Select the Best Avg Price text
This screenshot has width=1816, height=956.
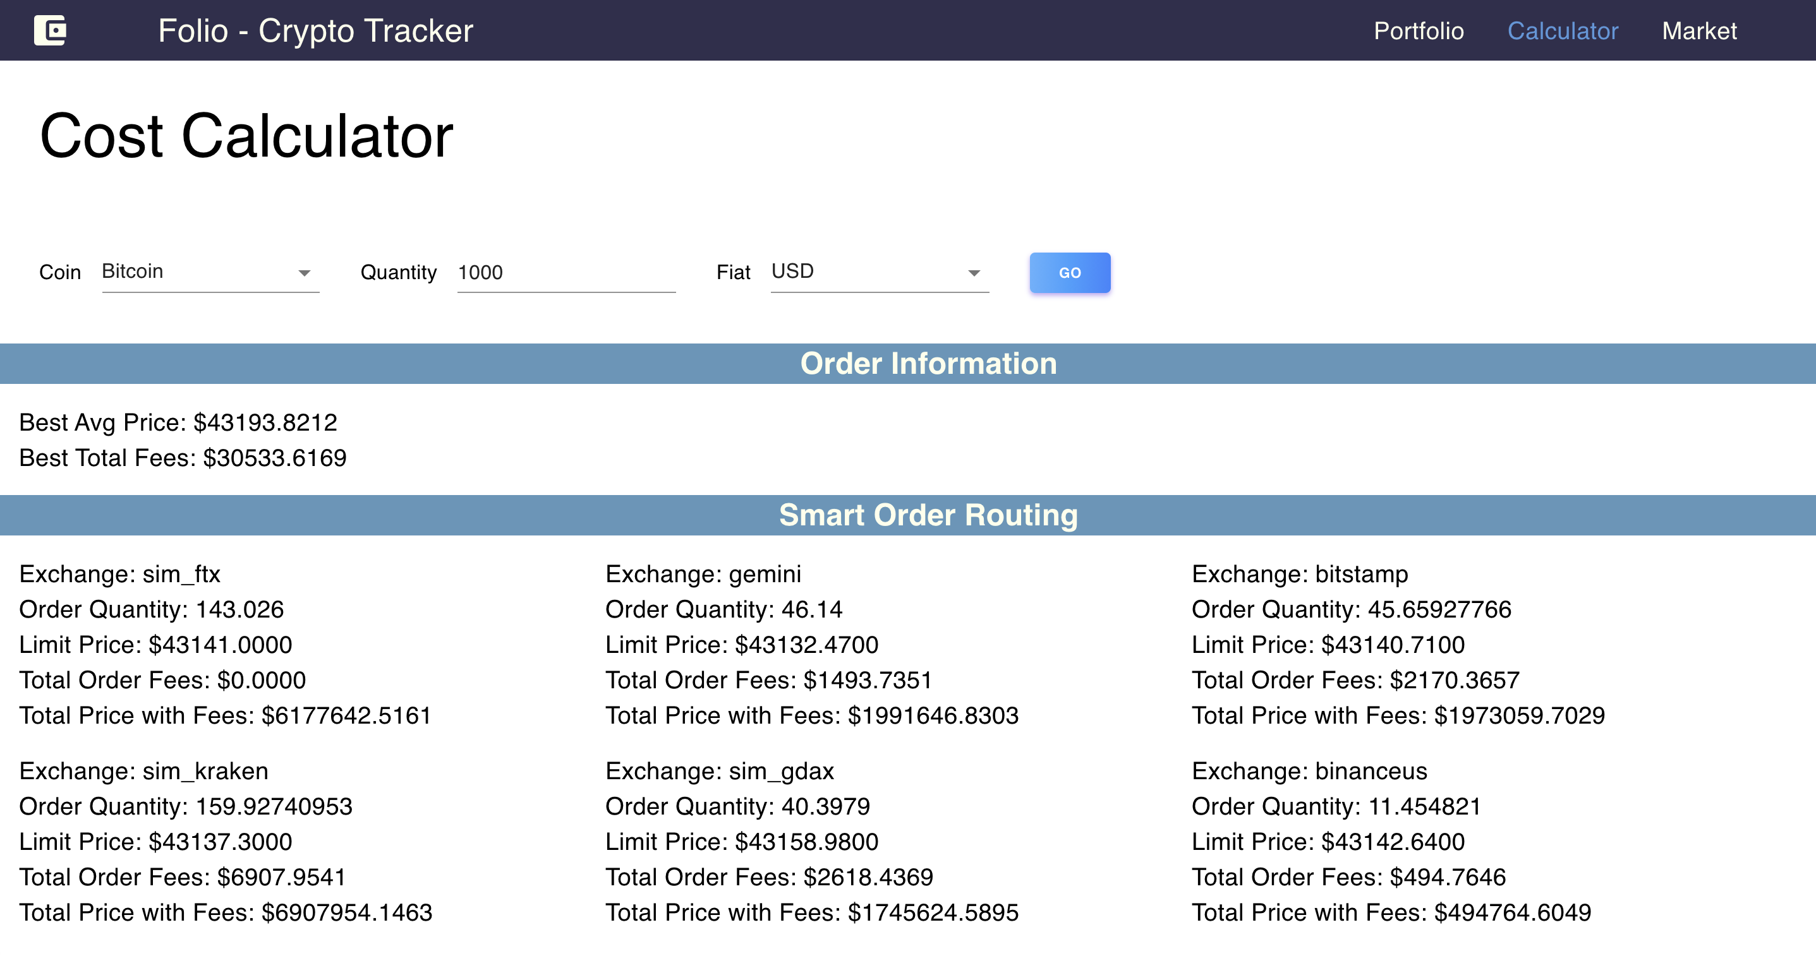[178, 422]
